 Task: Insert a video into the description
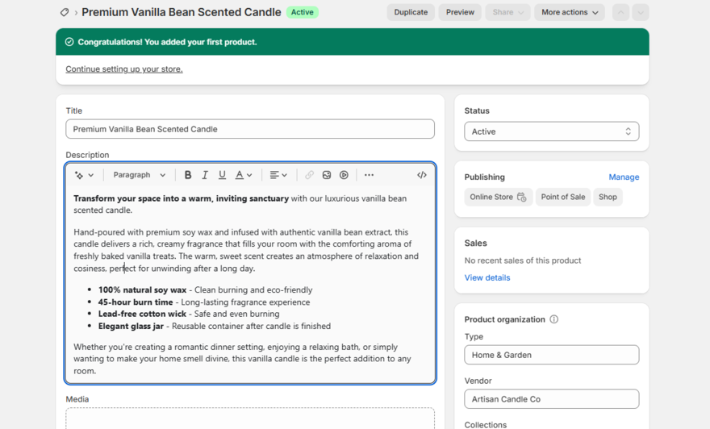[345, 175]
